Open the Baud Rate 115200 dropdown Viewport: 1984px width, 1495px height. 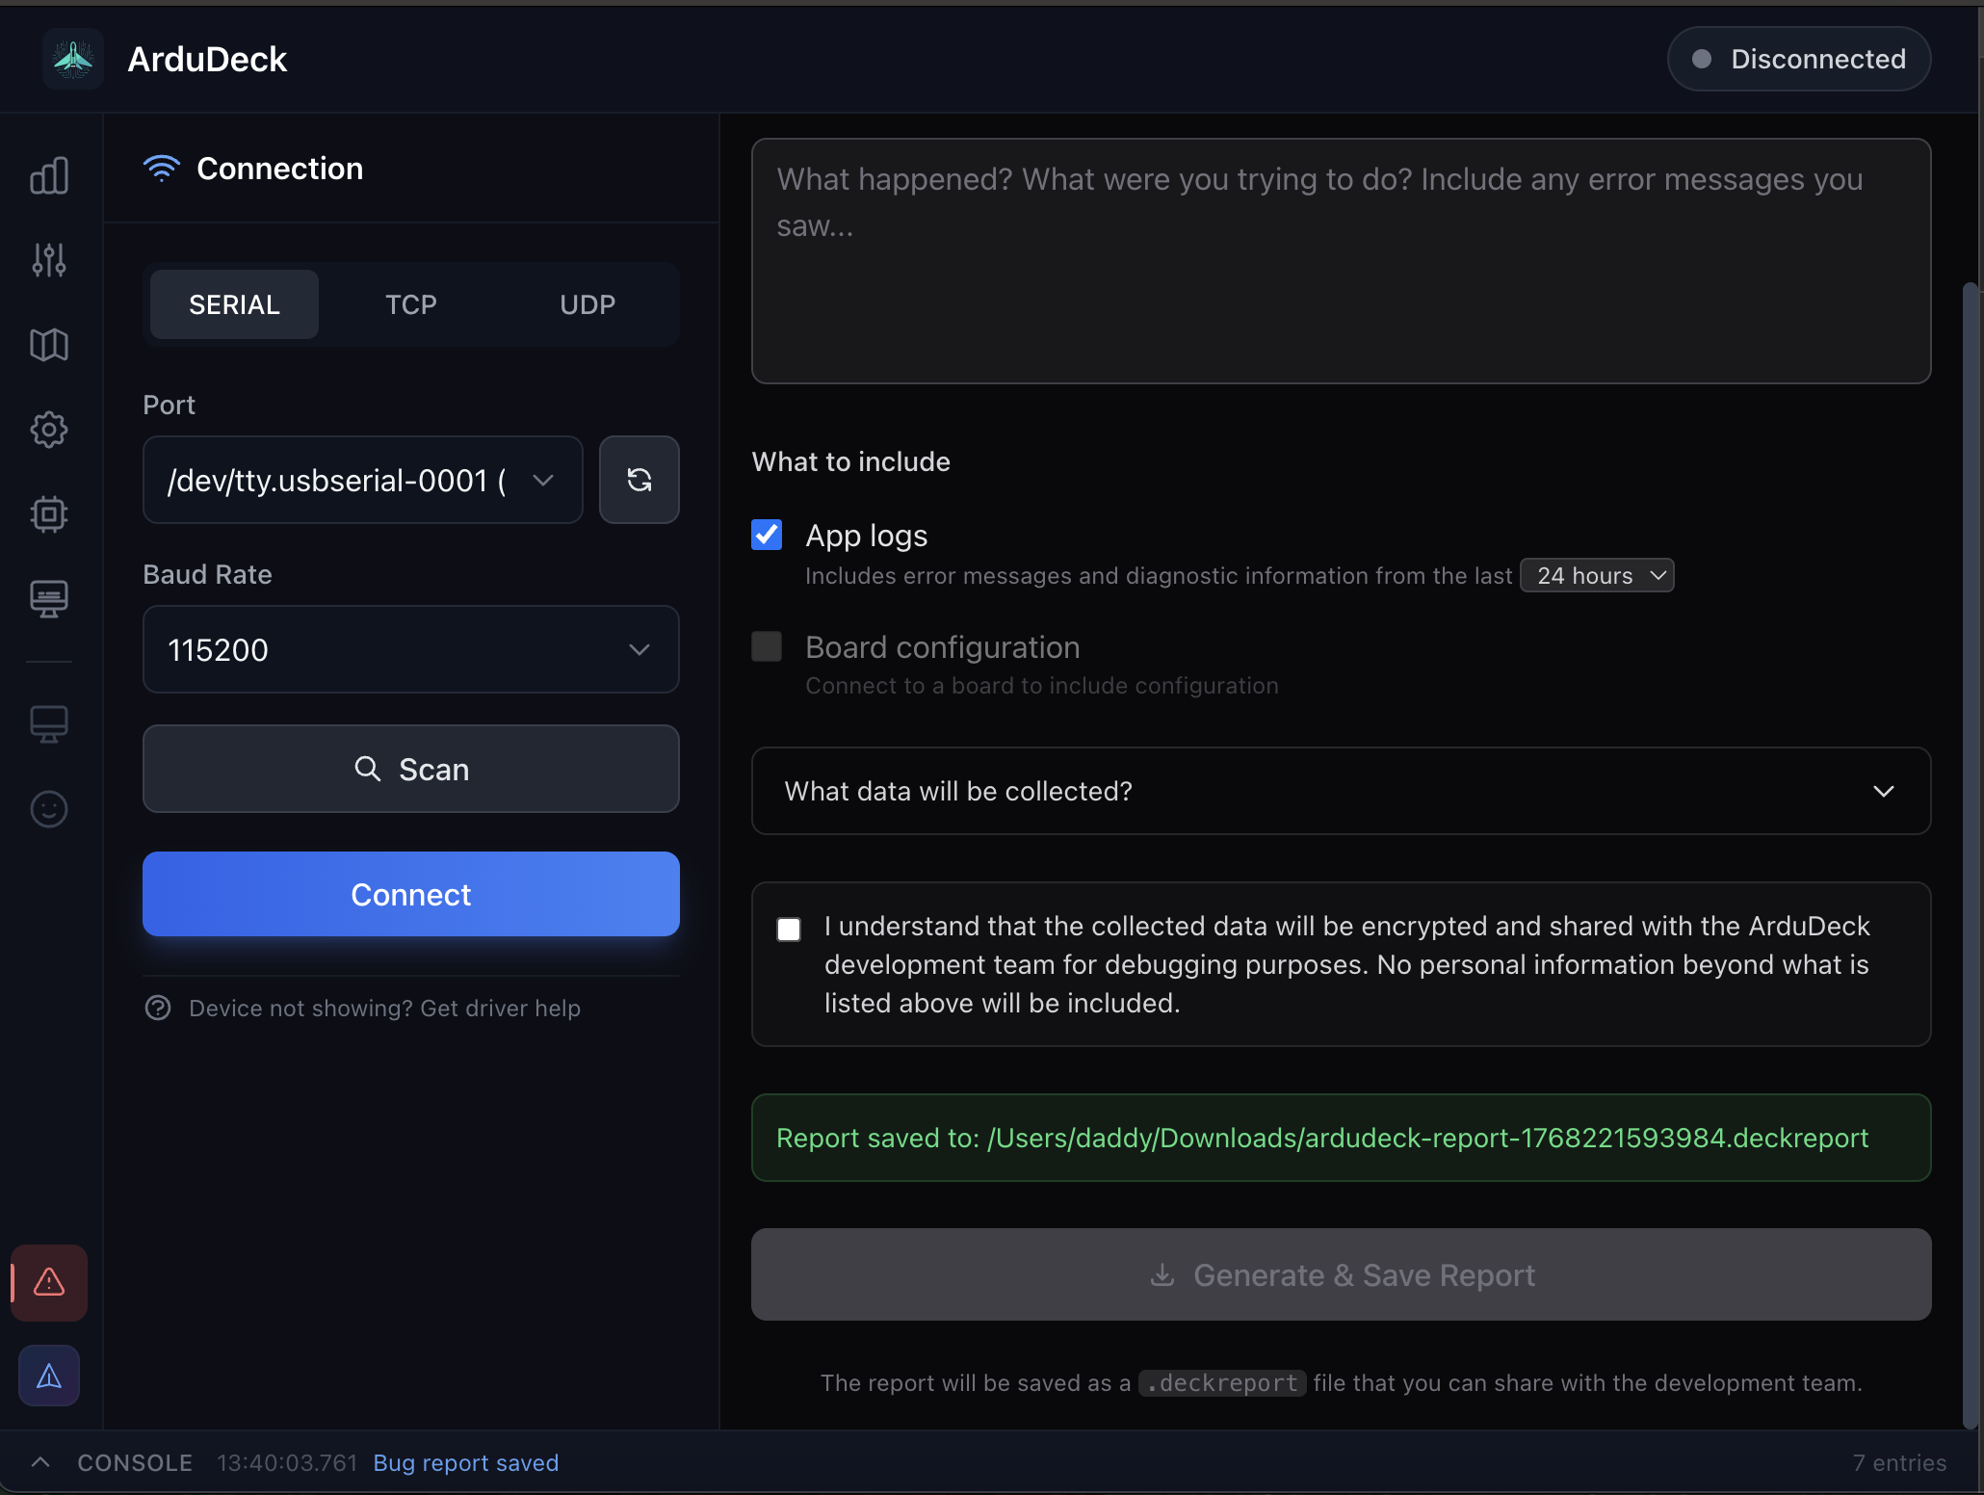pyautogui.click(x=411, y=649)
